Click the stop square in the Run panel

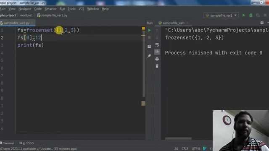tap(149, 37)
